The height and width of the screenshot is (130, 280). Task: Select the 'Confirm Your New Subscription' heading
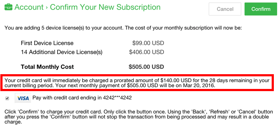(105, 7)
